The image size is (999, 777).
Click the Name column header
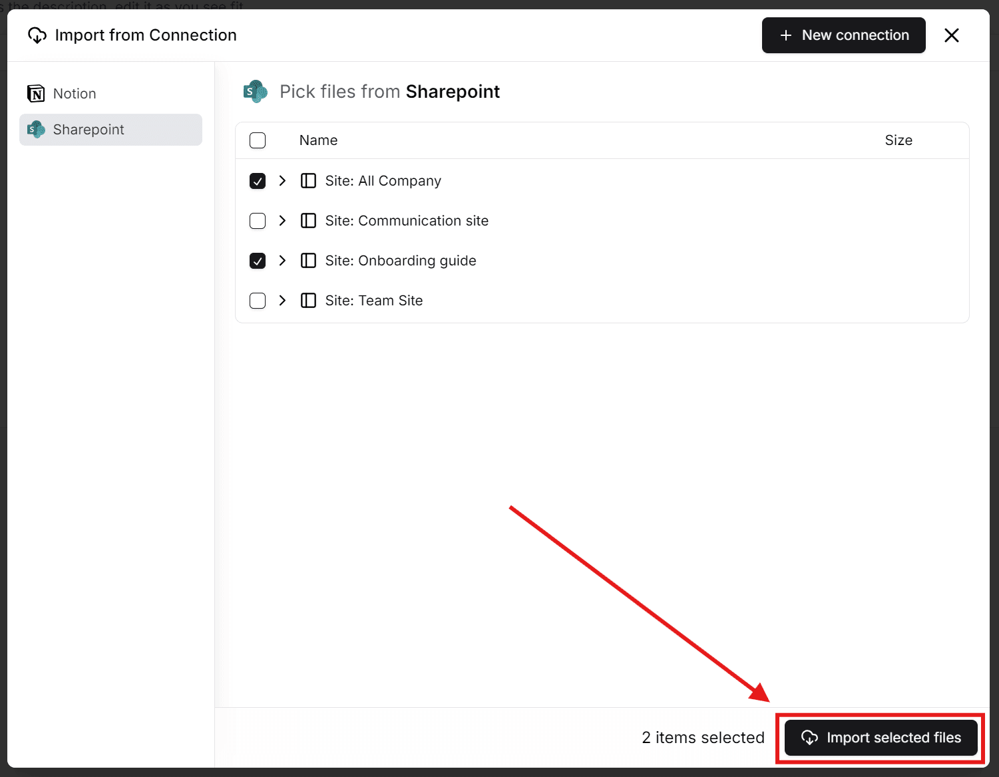click(x=318, y=140)
